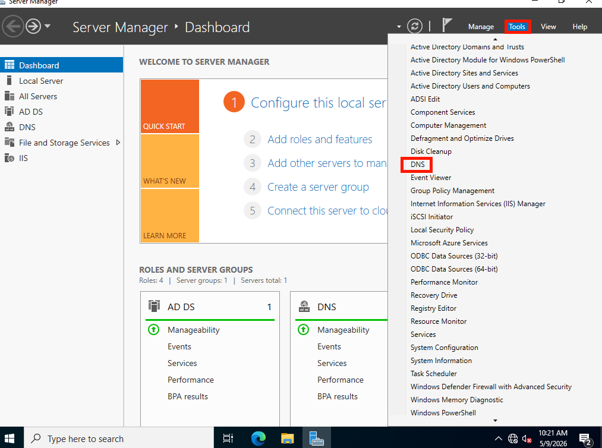
Task: Click the forward navigation arrow
Action: (x=33, y=27)
